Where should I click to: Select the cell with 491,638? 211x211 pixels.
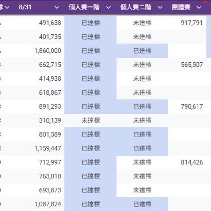(x=50, y=23)
